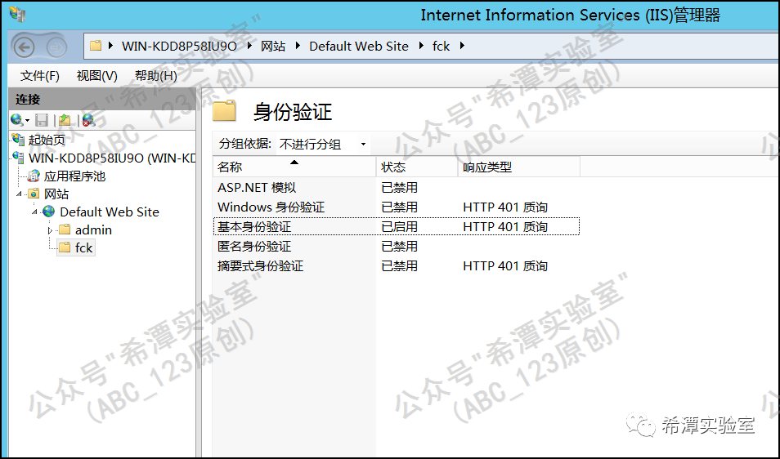The width and height of the screenshot is (780, 459).
Task: Click WIN-KDD8P58IU9O in the address breadcrumb
Action: tap(179, 47)
